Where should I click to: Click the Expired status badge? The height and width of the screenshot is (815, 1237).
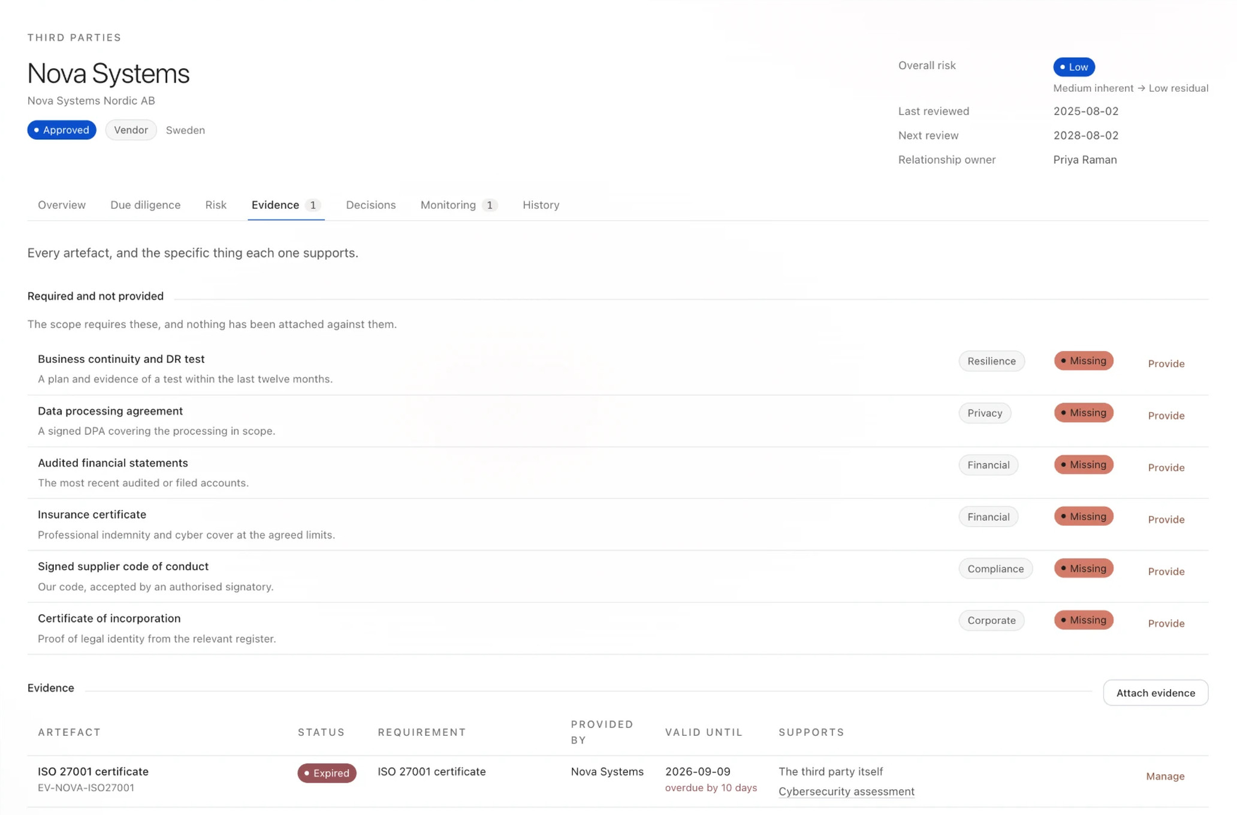pyautogui.click(x=327, y=773)
